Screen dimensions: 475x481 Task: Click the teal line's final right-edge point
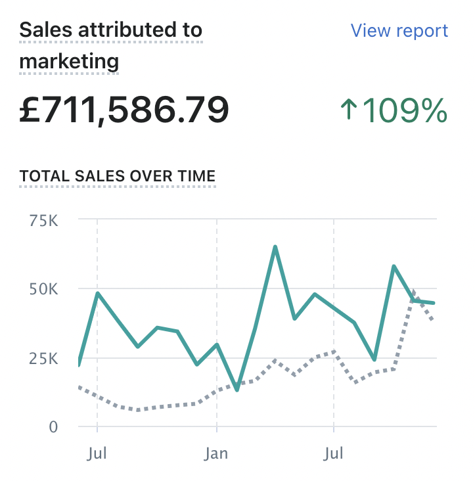pyautogui.click(x=434, y=303)
